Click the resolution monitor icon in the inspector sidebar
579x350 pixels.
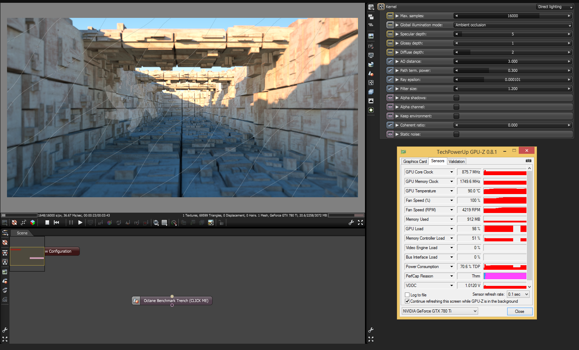[371, 55]
